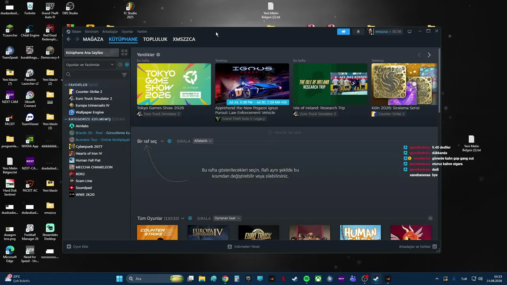Open the Bir raf seç shelf dropdown
507x285 pixels.
pos(151,141)
